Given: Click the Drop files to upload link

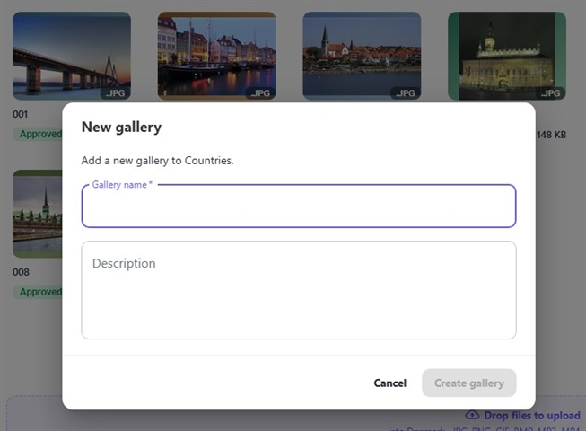Looking at the screenshot, I should (x=532, y=416).
